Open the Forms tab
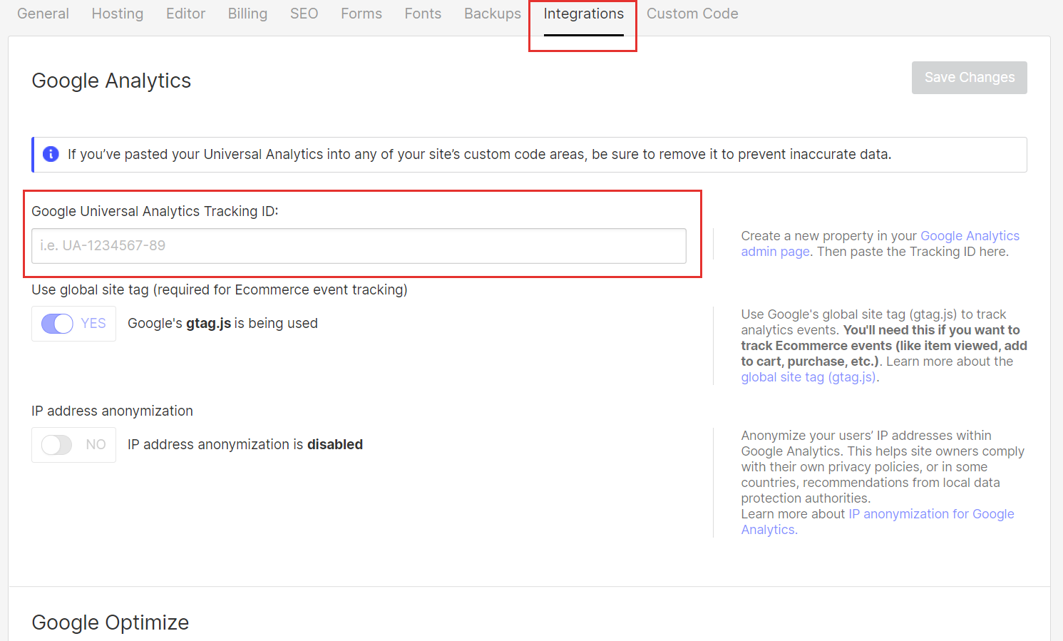Screen dimensions: 1063x641 [x=361, y=14]
